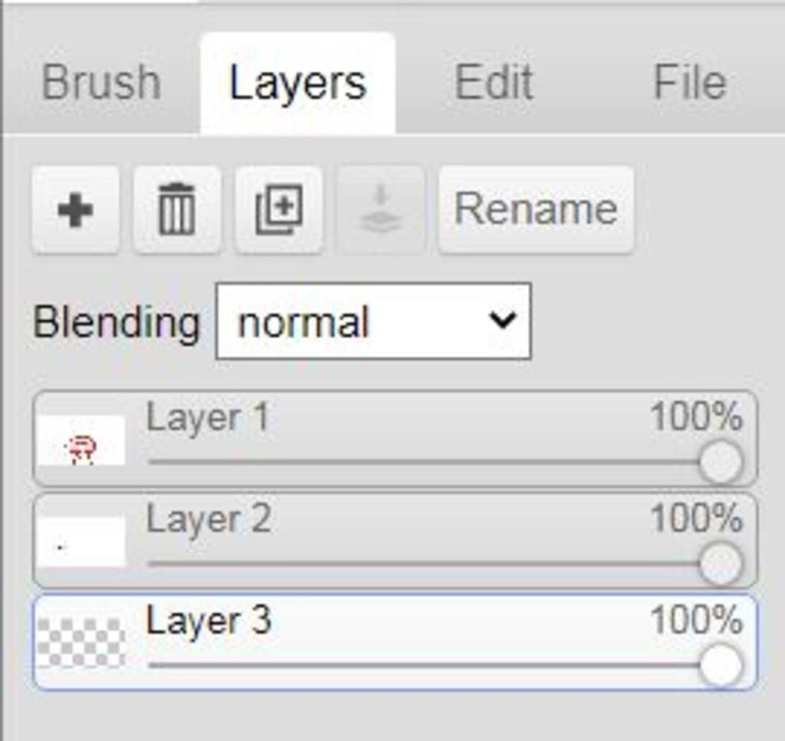
Task: Click the Blending dropdown chevron arrow
Action: coord(502,320)
